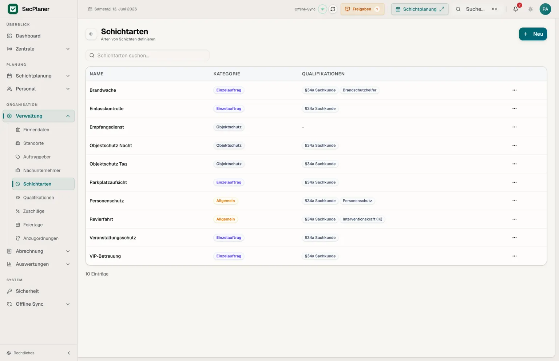Open Anzugordnungen under Verwaltung
Screen dimensions: 559x361
point(43,238)
